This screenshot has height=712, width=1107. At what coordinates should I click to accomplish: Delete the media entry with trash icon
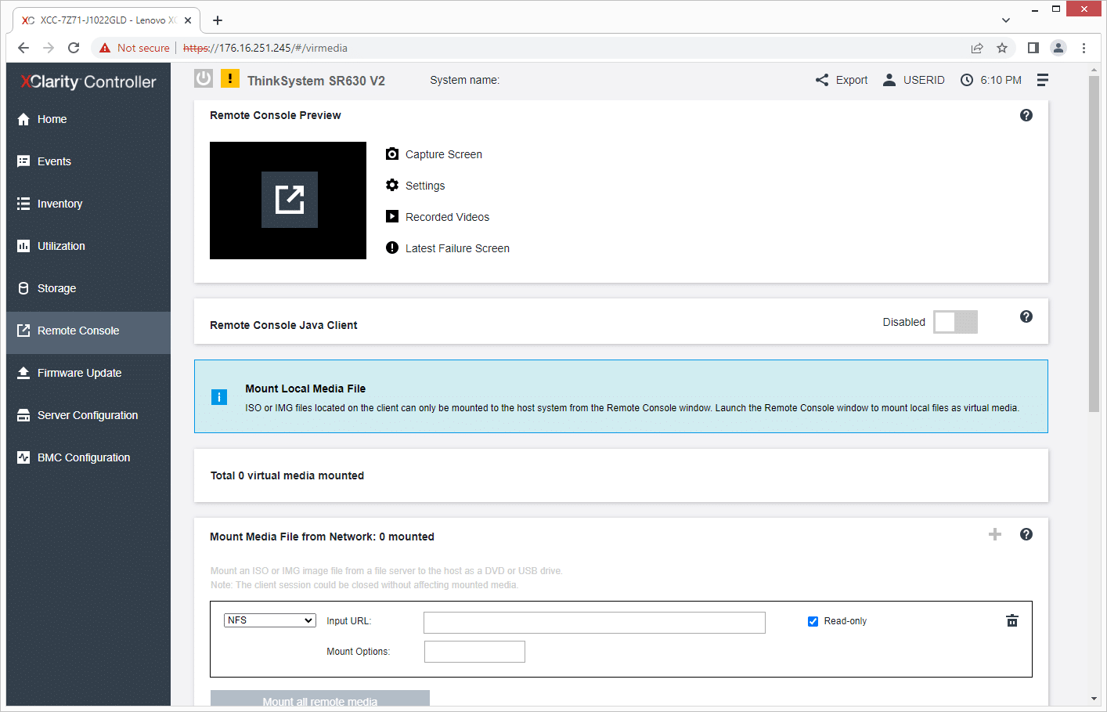click(x=1012, y=620)
